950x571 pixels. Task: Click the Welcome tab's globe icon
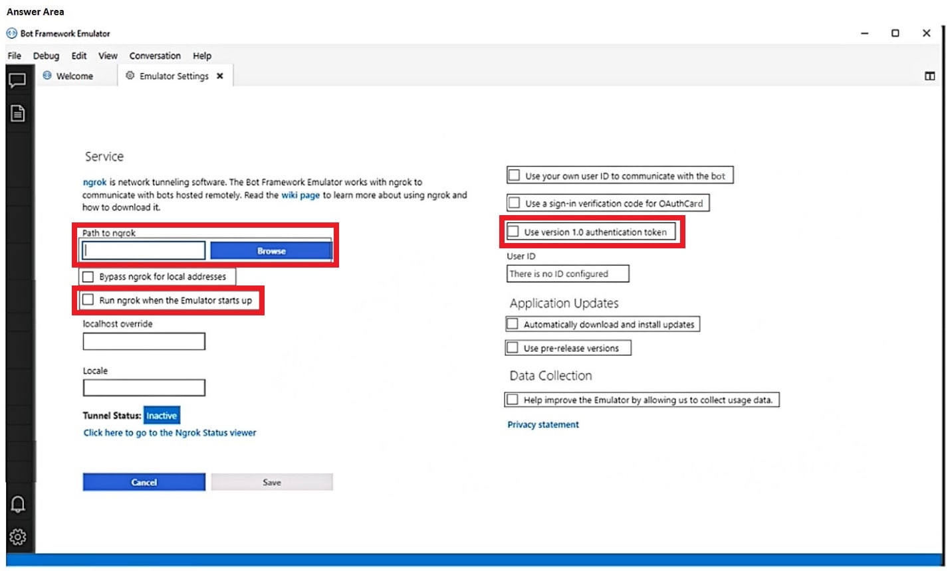tap(47, 76)
